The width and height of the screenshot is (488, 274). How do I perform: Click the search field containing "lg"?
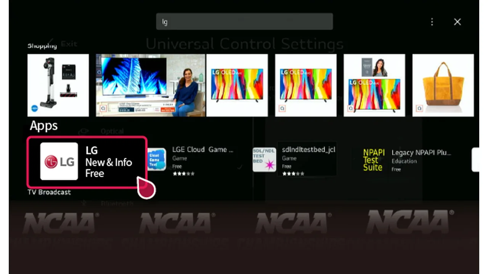pyautogui.click(x=244, y=22)
